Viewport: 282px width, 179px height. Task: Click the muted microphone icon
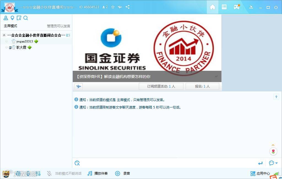49,173
